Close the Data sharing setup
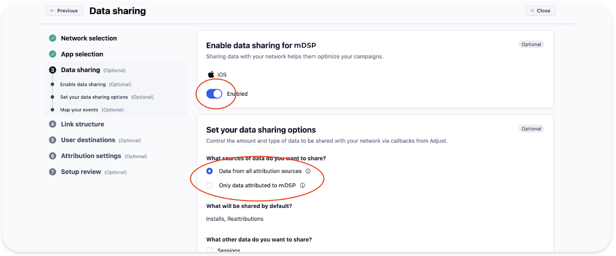This screenshot has width=616, height=256. point(540,11)
